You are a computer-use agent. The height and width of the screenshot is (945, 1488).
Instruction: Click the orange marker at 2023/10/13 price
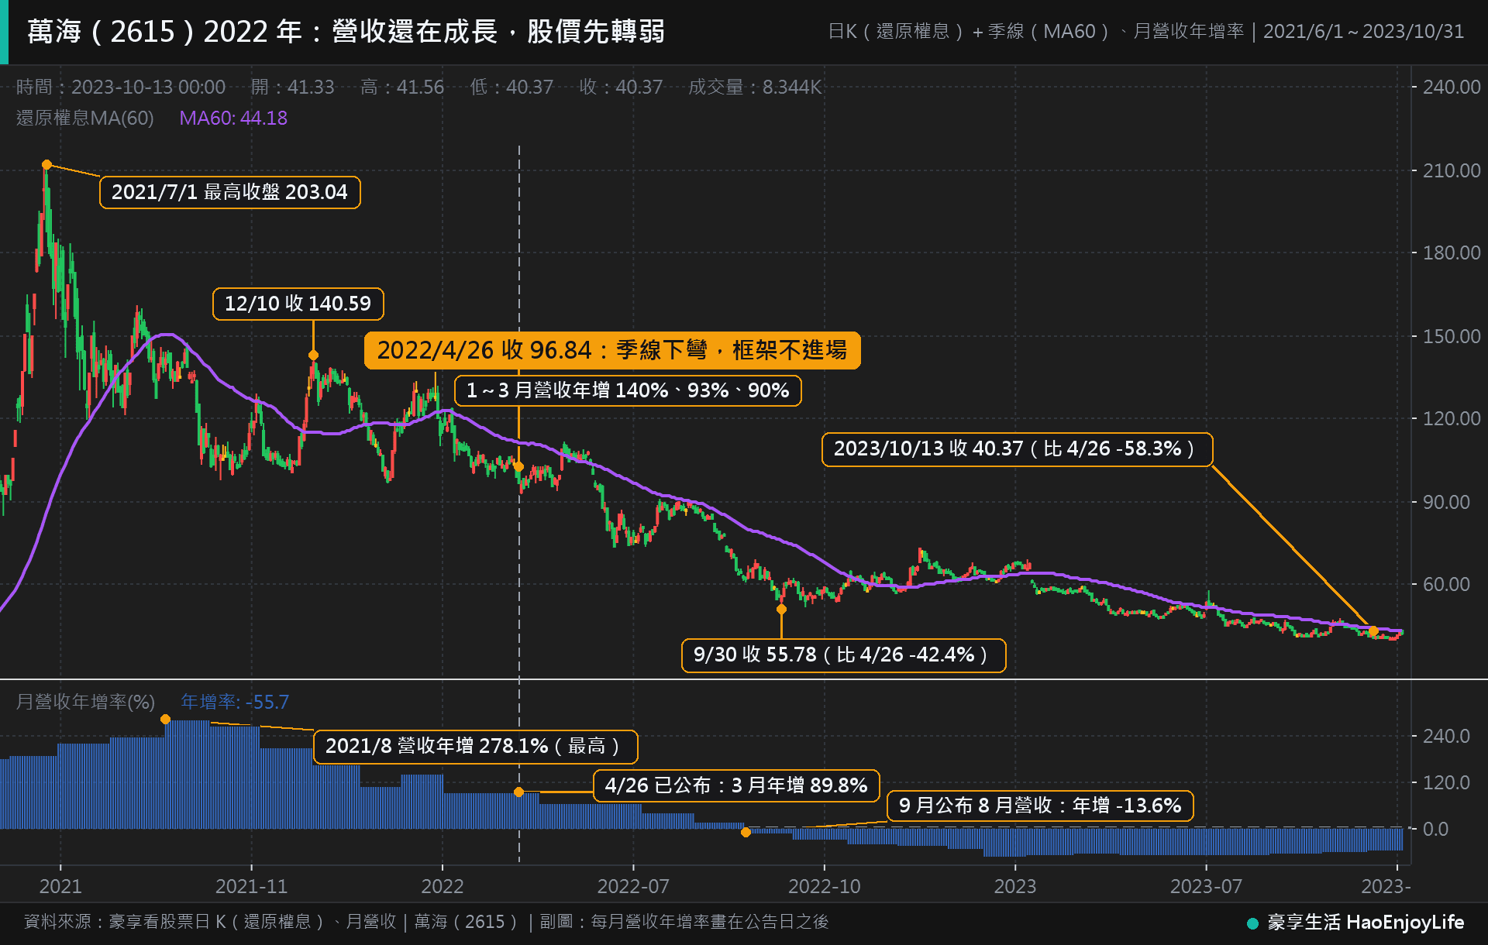(1373, 631)
